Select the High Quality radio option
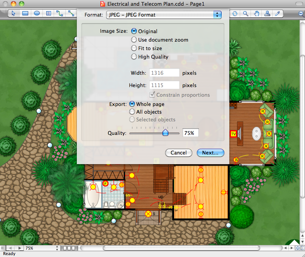This screenshot has height=257, width=305. pyautogui.click(x=134, y=57)
